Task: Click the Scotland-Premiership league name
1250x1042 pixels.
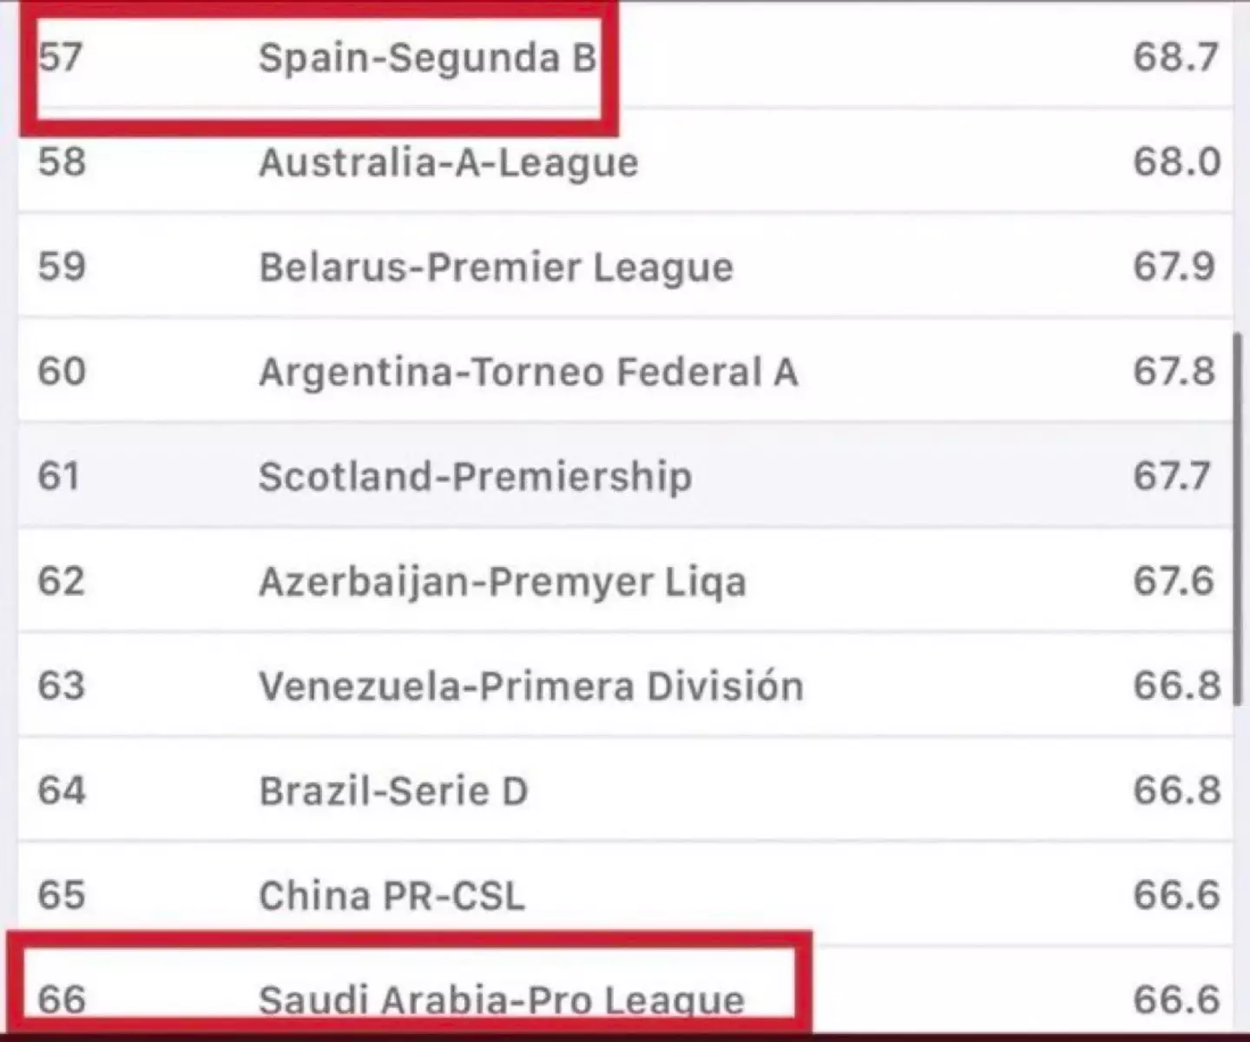Action: [x=475, y=478]
